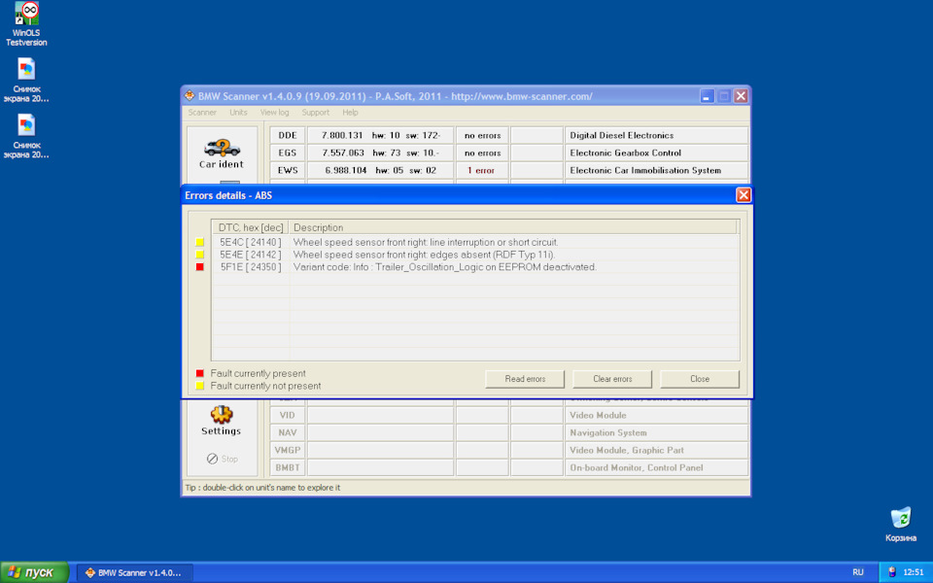The width and height of the screenshot is (933, 583).
Task: Click the 'Fault currently present' legend label
Action: coord(258,373)
